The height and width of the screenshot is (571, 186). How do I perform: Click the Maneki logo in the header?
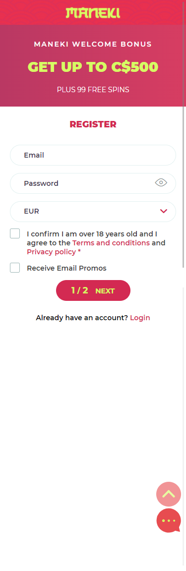[x=93, y=13]
